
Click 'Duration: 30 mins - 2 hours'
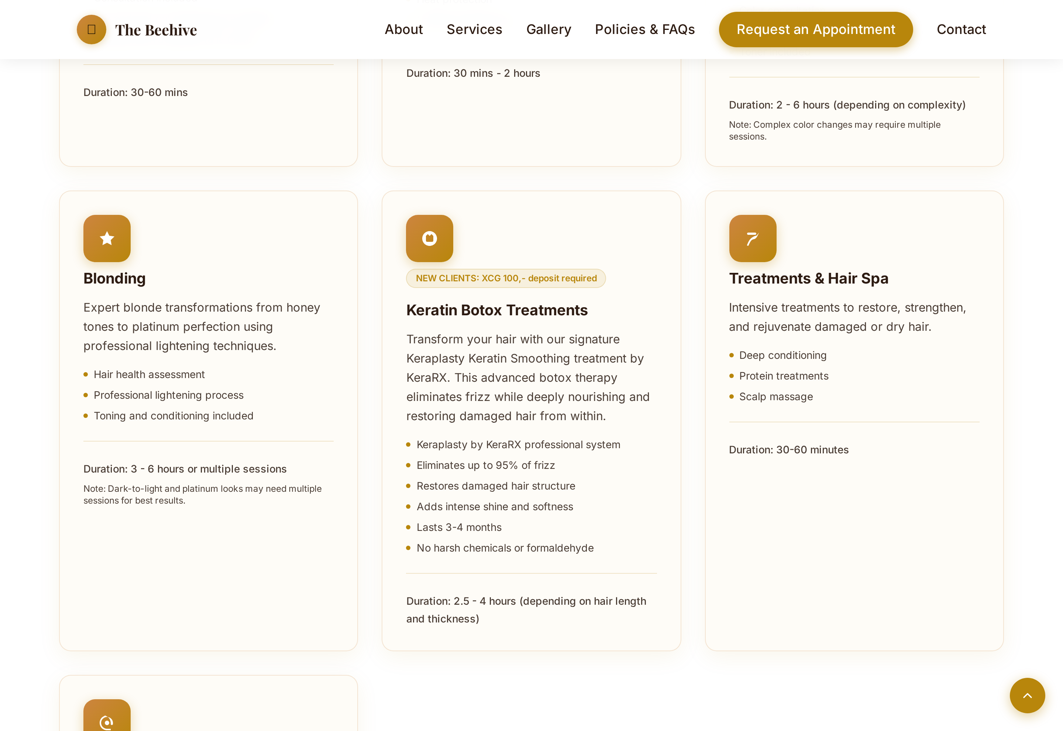tap(473, 73)
